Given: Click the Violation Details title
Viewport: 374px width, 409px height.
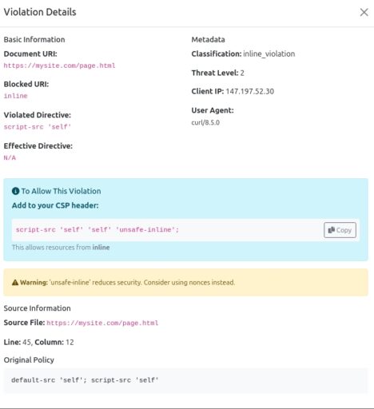Looking at the screenshot, I should click(40, 12).
